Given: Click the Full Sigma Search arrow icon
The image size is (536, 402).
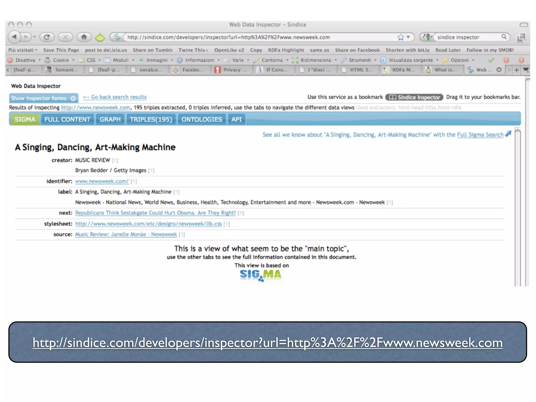Looking at the screenshot, I should [x=508, y=134].
